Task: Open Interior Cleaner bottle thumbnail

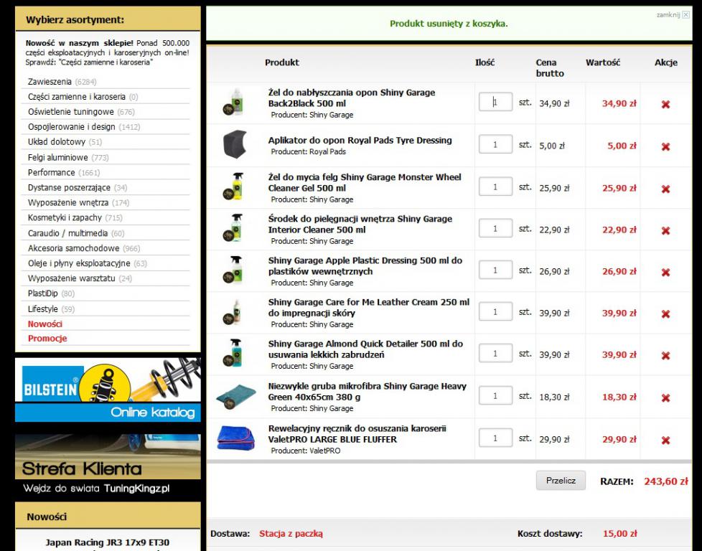Action: (x=234, y=228)
